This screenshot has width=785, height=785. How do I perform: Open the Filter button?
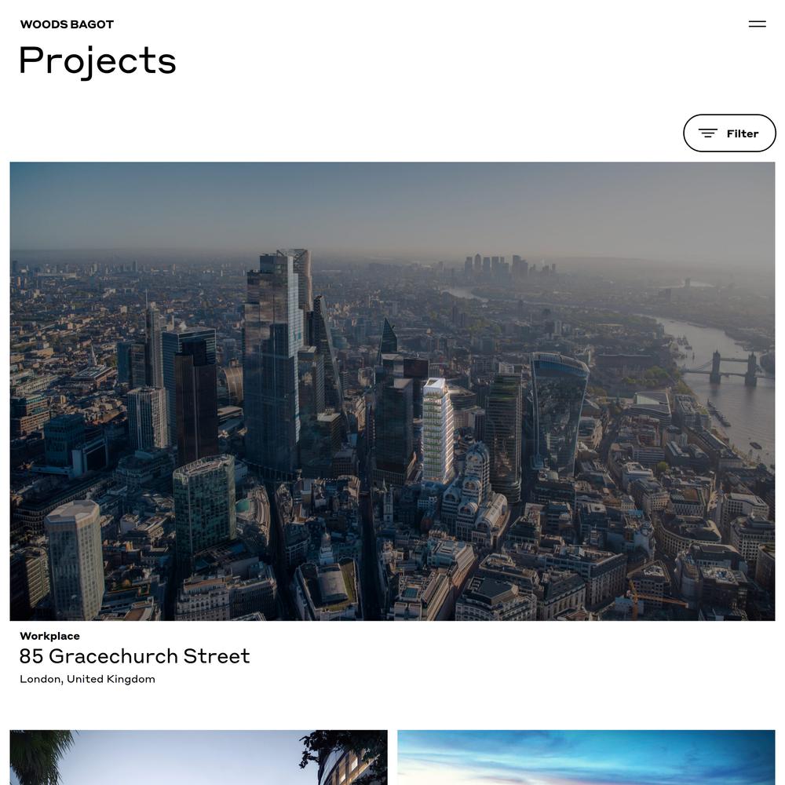(729, 133)
